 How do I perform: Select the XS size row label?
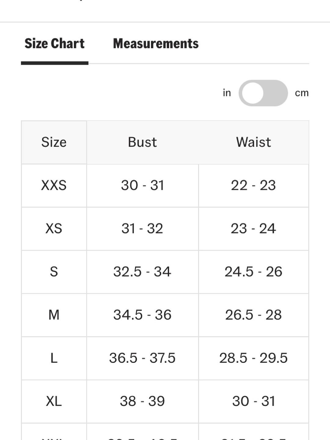point(54,229)
